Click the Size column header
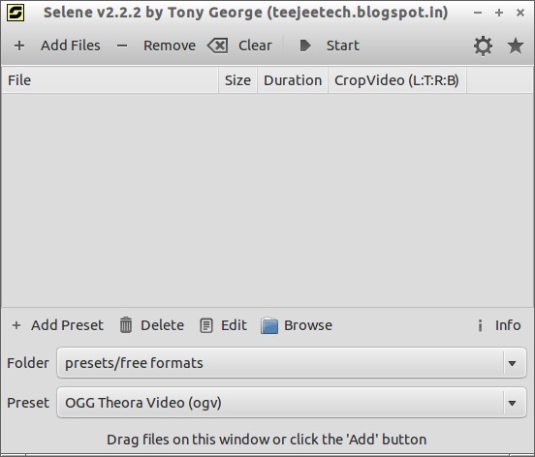 click(237, 80)
